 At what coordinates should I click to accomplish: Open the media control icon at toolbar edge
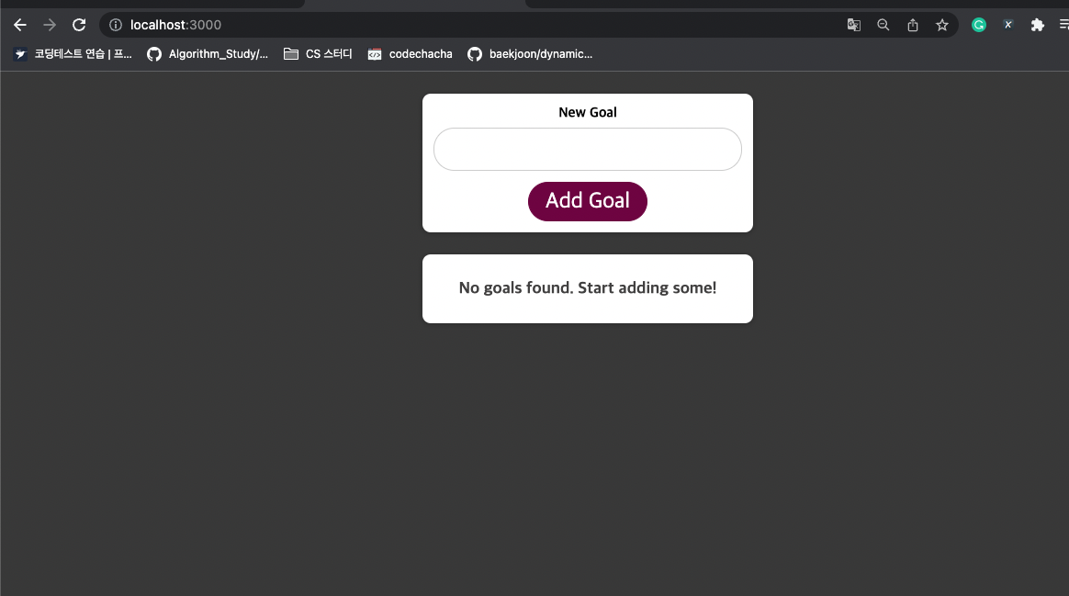click(x=1063, y=25)
